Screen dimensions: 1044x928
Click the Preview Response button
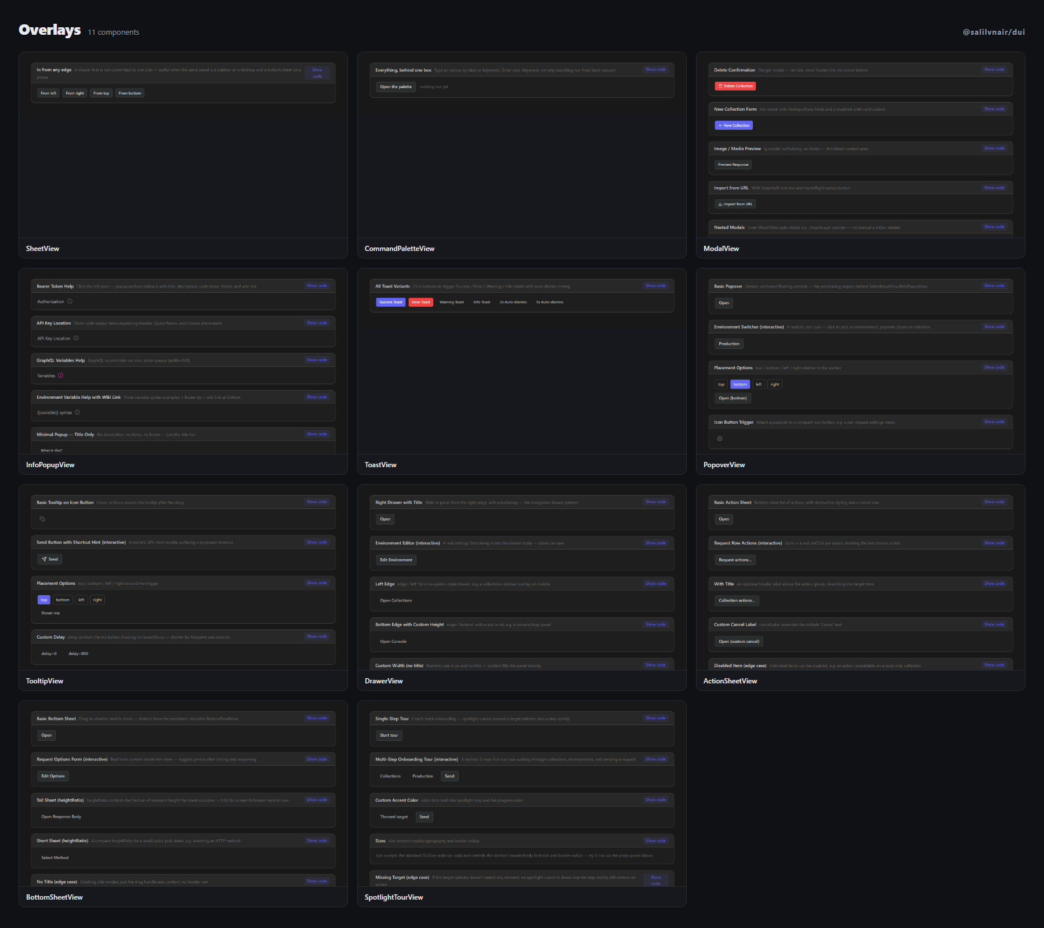pos(733,165)
